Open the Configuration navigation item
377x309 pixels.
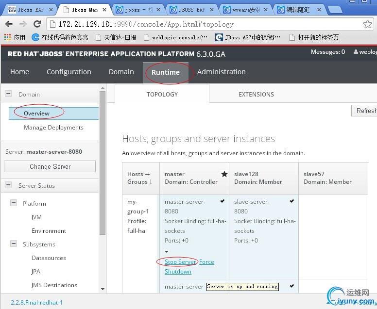coord(69,72)
